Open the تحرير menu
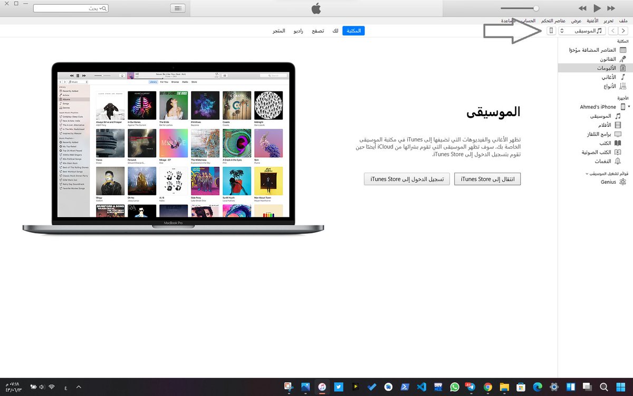The width and height of the screenshot is (633, 396). pos(609,21)
